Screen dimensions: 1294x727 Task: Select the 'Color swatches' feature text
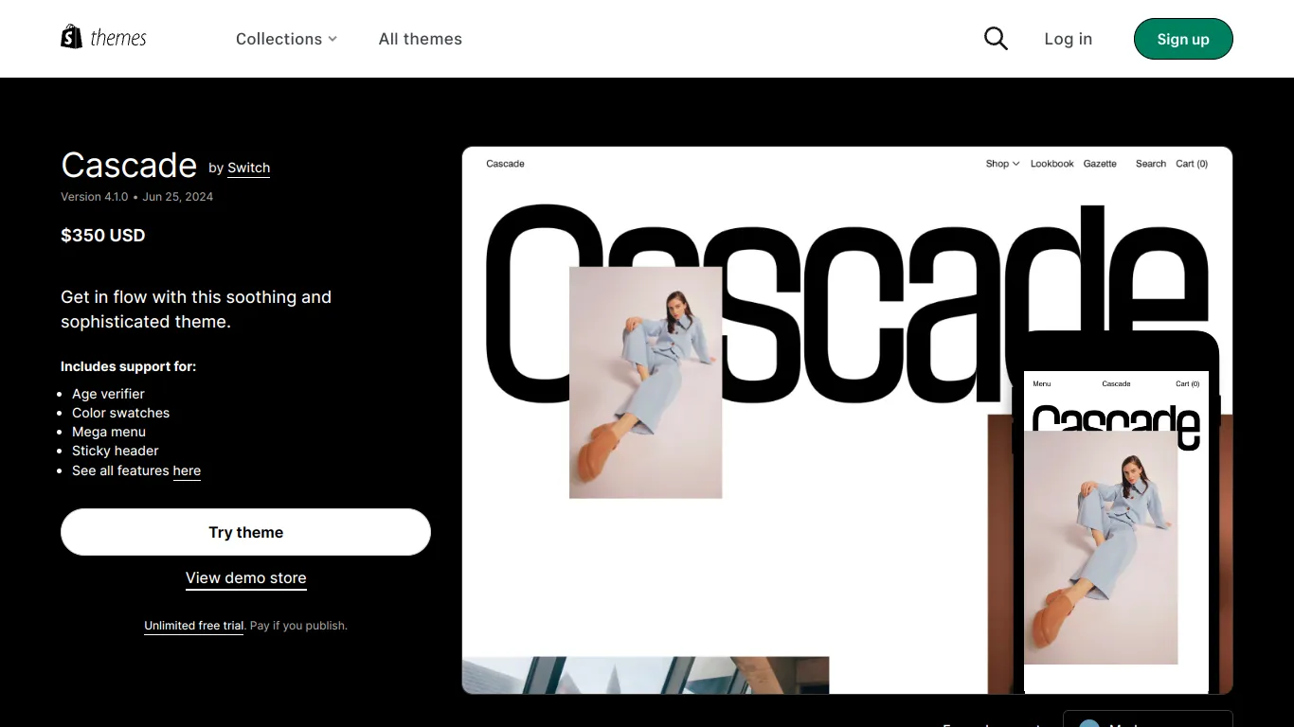[x=120, y=413]
